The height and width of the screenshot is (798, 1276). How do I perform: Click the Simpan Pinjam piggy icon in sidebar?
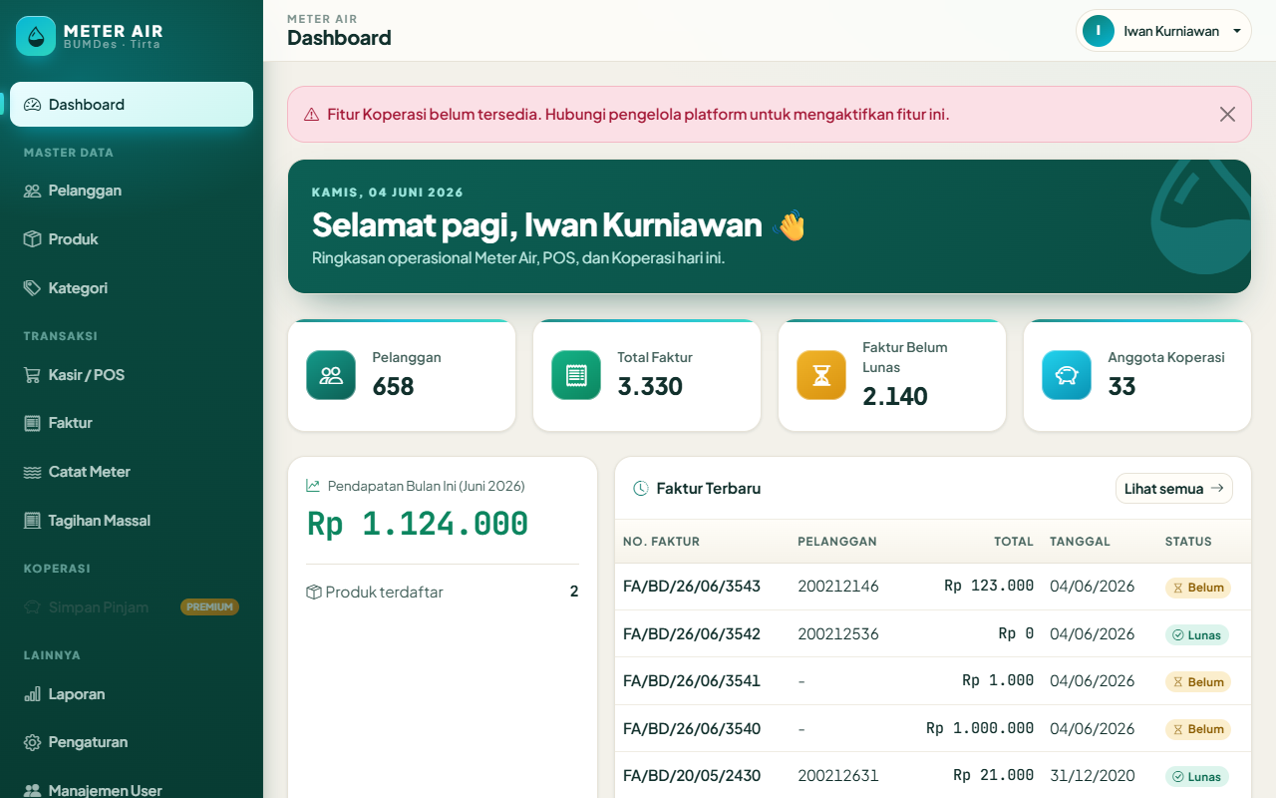tap(32, 607)
